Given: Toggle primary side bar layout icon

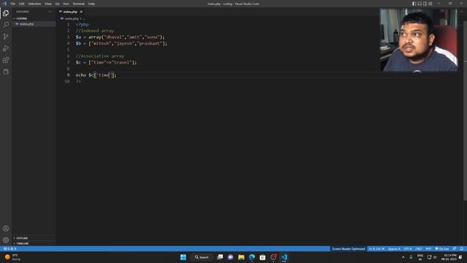Looking at the screenshot, I should (x=414, y=4).
